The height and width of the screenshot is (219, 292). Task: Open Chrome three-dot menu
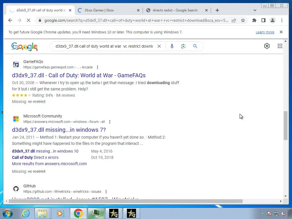(282, 20)
